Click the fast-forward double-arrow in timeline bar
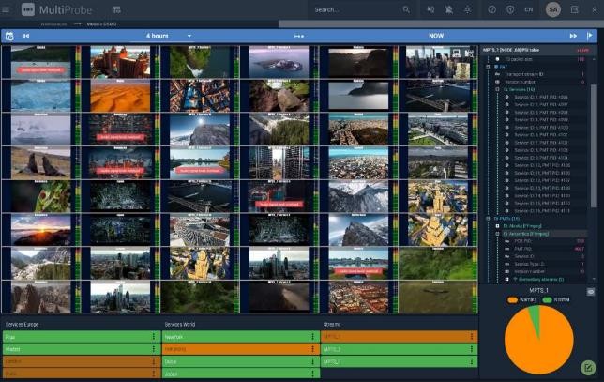 tap(573, 36)
